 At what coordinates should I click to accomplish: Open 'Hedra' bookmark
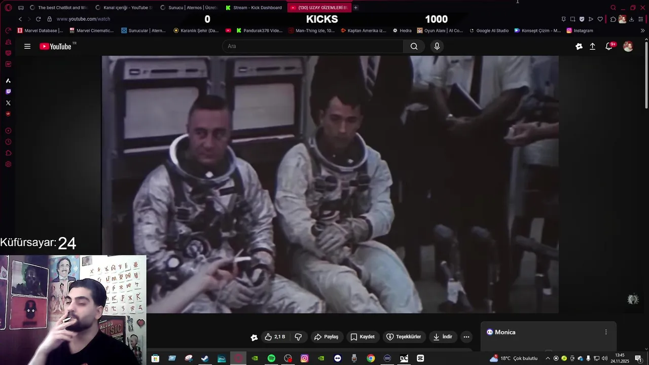(x=402, y=30)
